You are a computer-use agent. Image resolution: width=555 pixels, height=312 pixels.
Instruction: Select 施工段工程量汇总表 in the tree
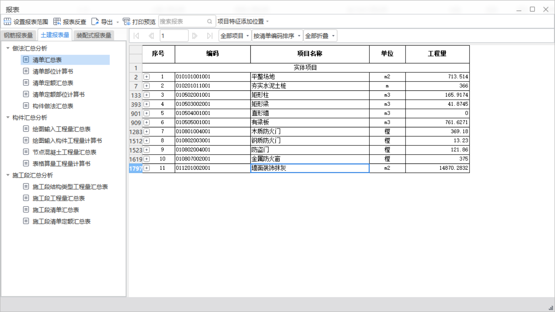[x=59, y=198]
